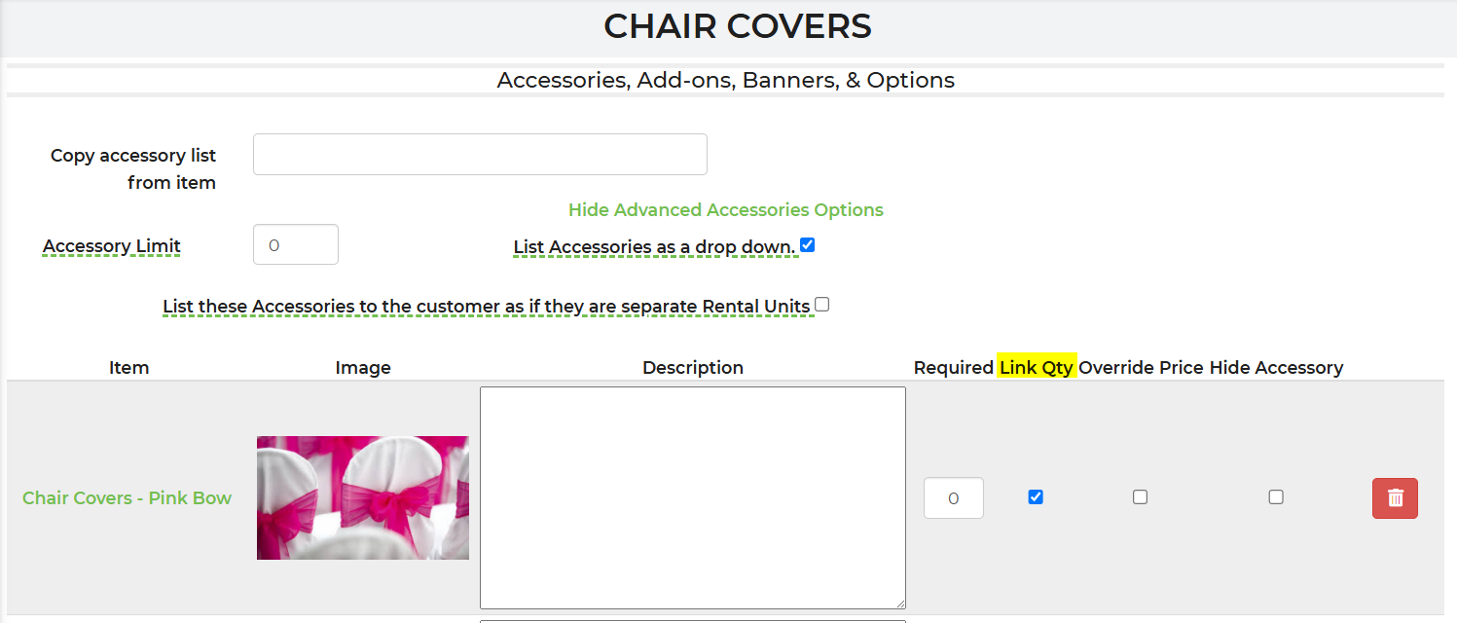Image resolution: width=1457 pixels, height=623 pixels.
Task: Check the separate Rental Units option
Action: (821, 305)
